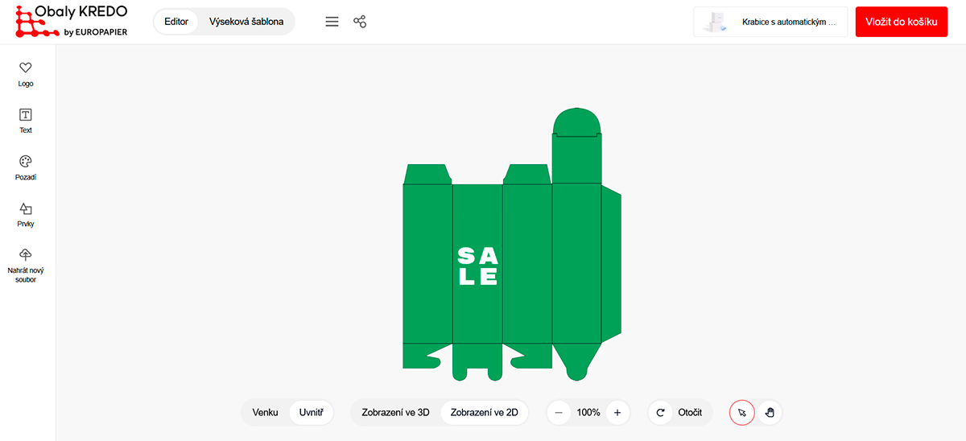966x441 pixels.
Task: Click the Vložit do košíku button
Action: coord(902,22)
